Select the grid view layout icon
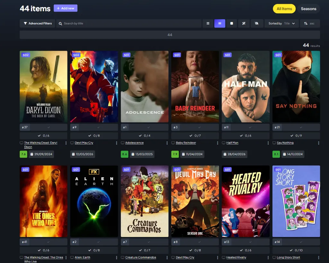329x263 pixels. tap(220, 23)
